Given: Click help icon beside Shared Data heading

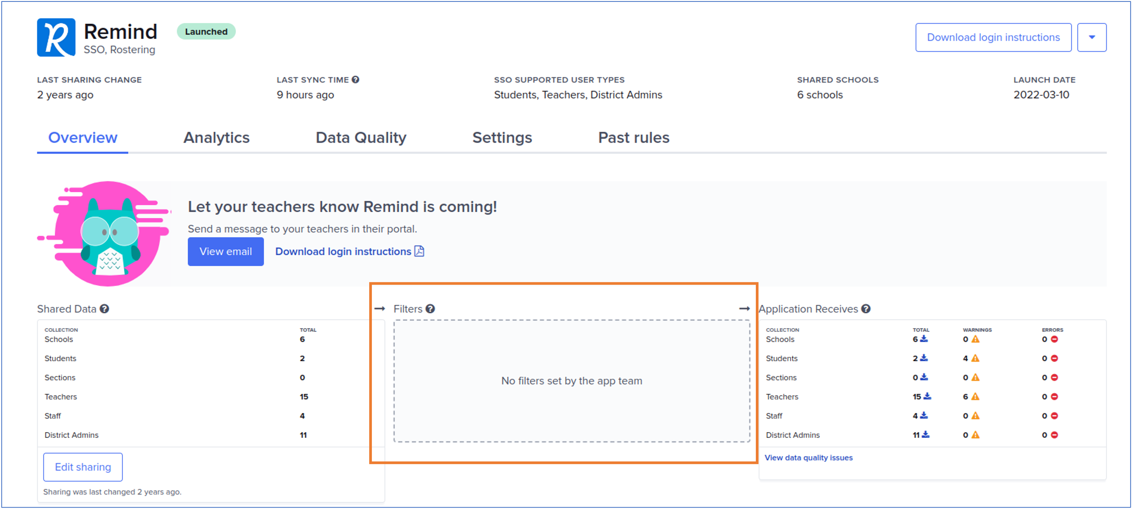Looking at the screenshot, I should [x=104, y=309].
